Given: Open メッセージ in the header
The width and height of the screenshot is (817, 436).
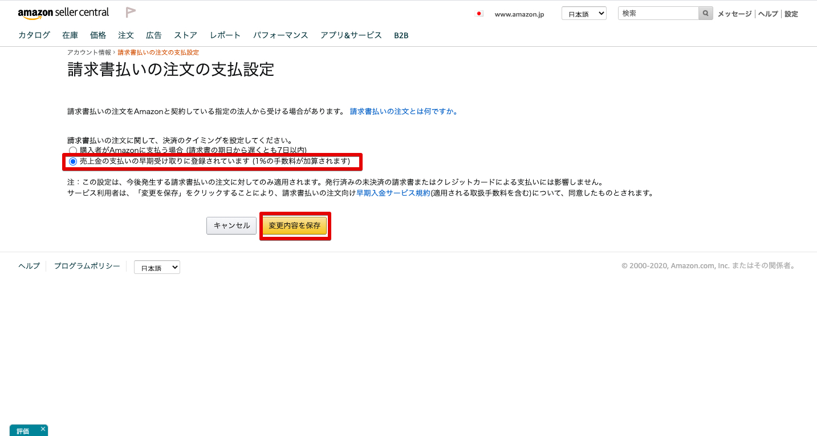Looking at the screenshot, I should (734, 14).
